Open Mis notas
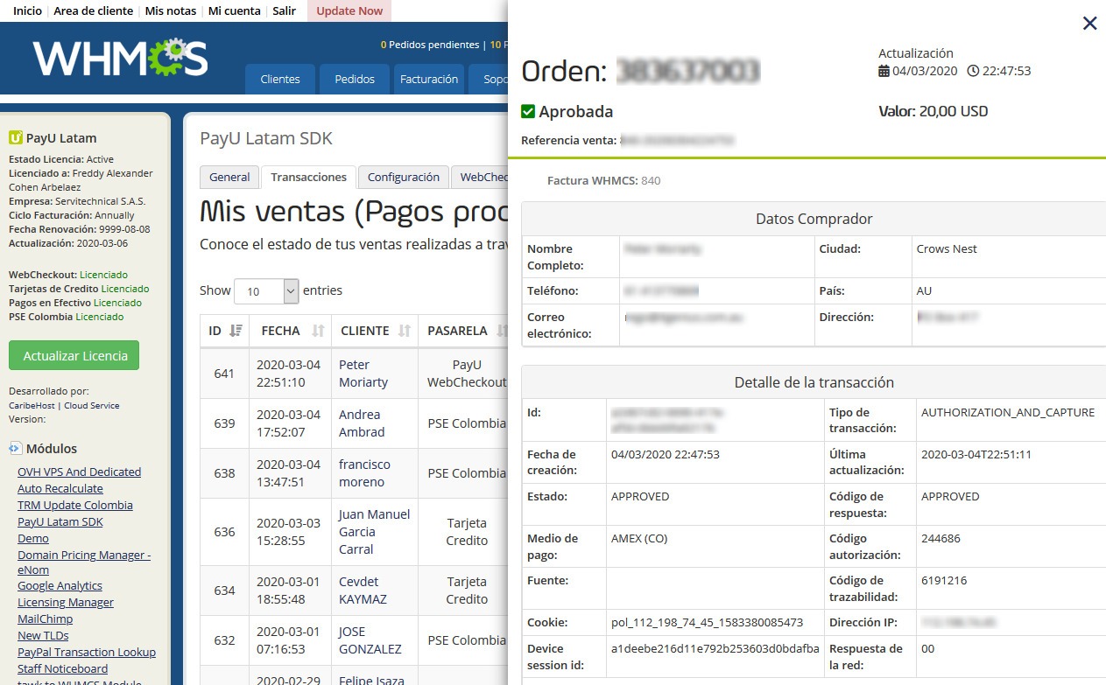 [x=171, y=10]
